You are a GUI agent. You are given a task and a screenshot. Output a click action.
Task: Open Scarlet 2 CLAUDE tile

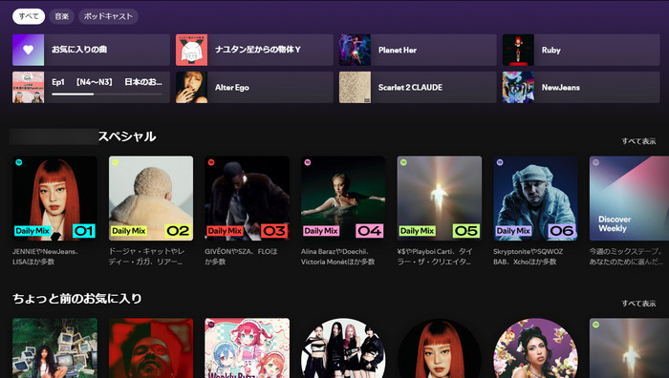[x=418, y=88]
